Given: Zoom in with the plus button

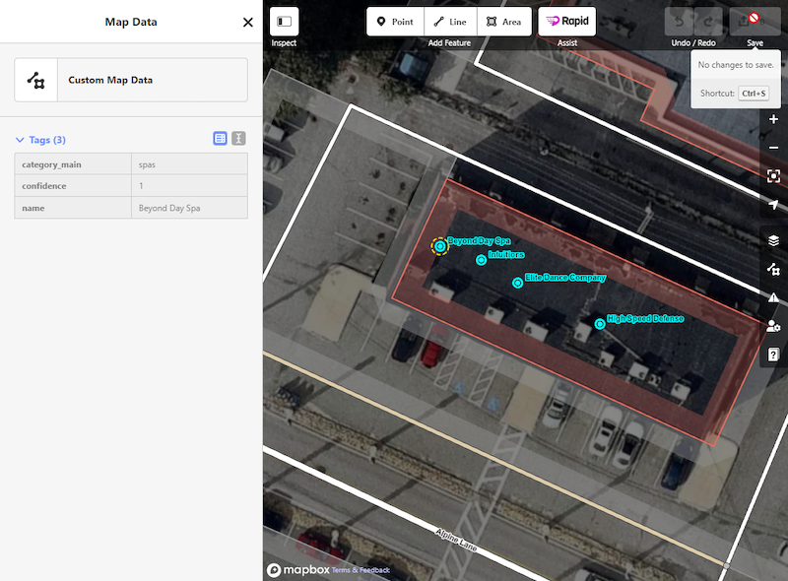Looking at the screenshot, I should (x=773, y=119).
